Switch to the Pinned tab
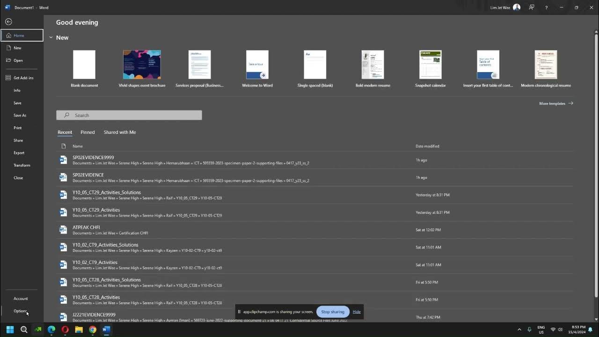The image size is (599, 337). 88,132
